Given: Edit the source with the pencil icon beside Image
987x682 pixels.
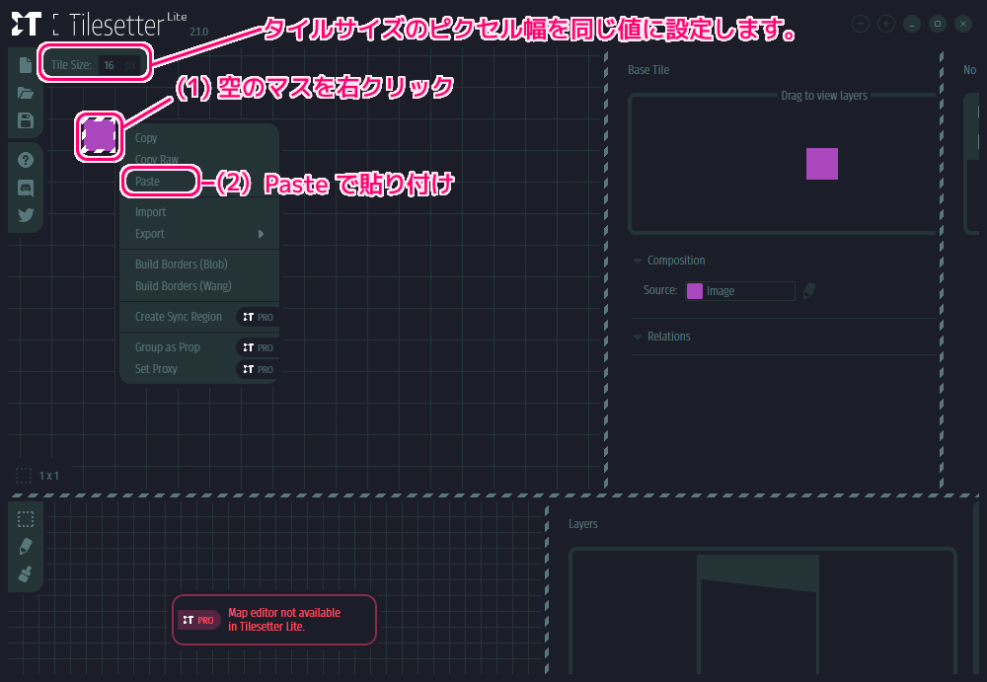Looking at the screenshot, I should [811, 290].
